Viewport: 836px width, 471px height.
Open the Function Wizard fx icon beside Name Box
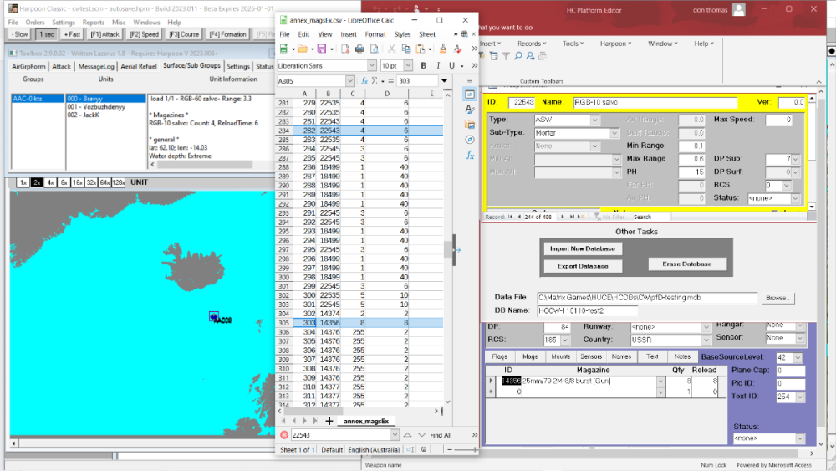point(364,81)
